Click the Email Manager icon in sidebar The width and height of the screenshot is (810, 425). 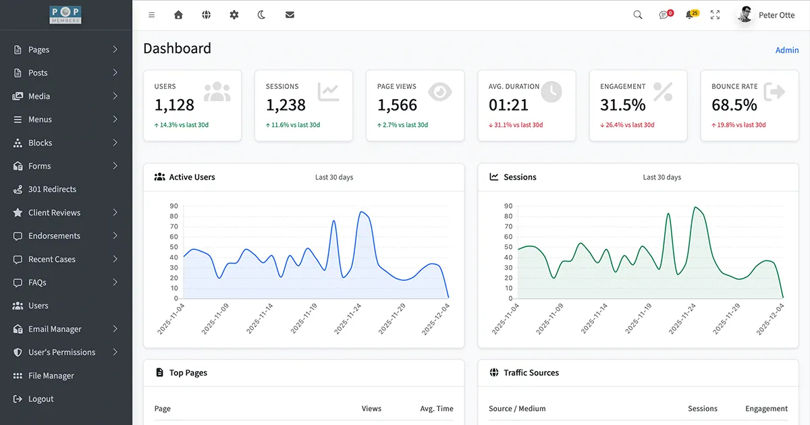[x=18, y=329]
